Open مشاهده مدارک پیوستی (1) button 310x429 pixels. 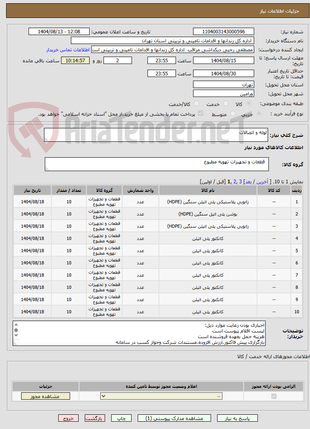click(174, 418)
